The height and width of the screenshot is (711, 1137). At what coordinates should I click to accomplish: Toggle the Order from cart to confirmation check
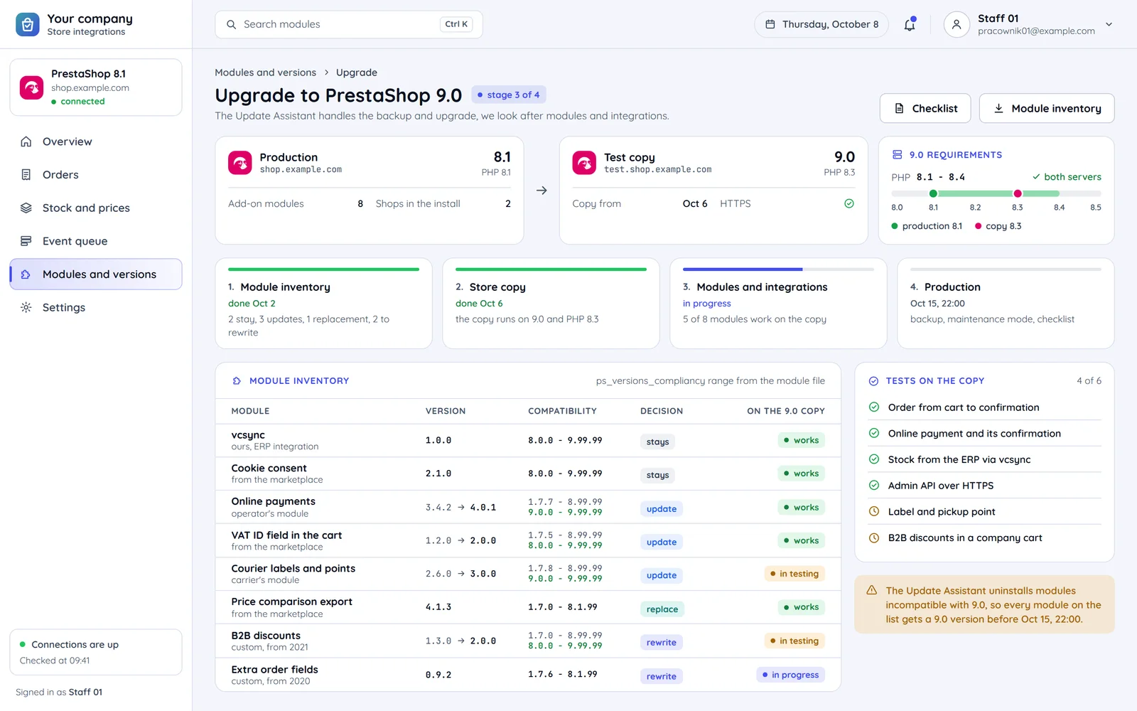pos(874,407)
